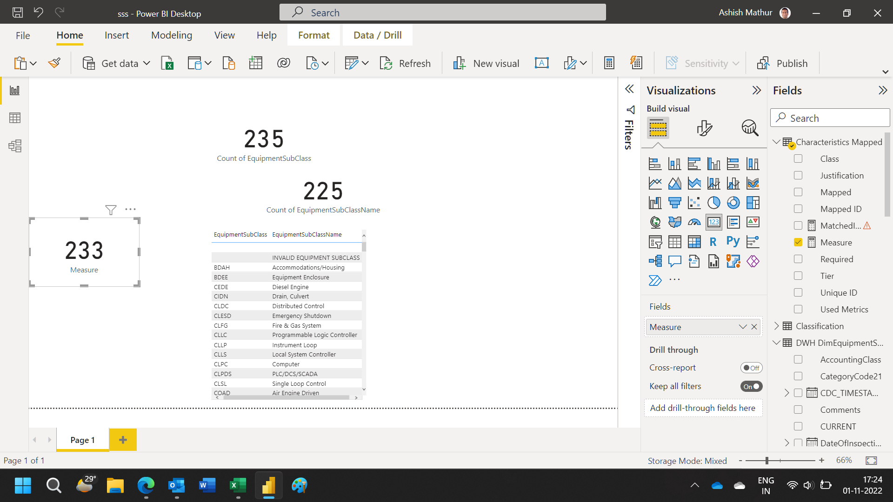This screenshot has width=893, height=502.
Task: Open the Data / Drill tab
Action: pos(377,35)
